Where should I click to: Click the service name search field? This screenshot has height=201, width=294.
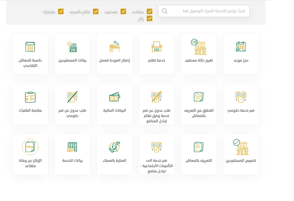click(x=204, y=11)
